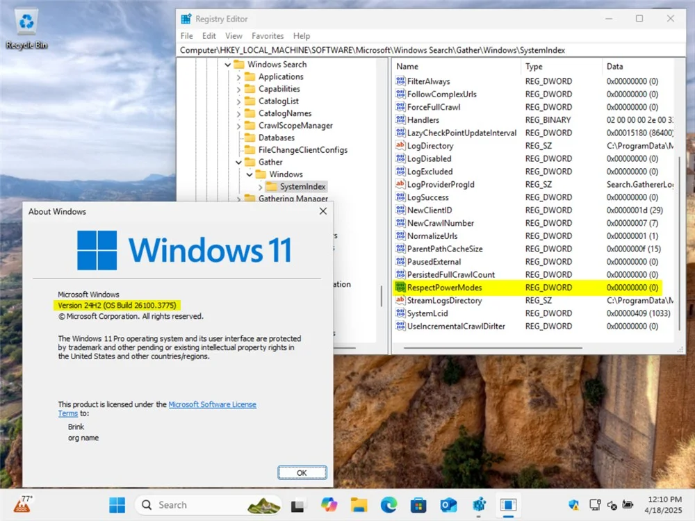Screen dimensions: 695x521
Task: Click the Registry Editor title bar app icon
Action: (x=186, y=19)
